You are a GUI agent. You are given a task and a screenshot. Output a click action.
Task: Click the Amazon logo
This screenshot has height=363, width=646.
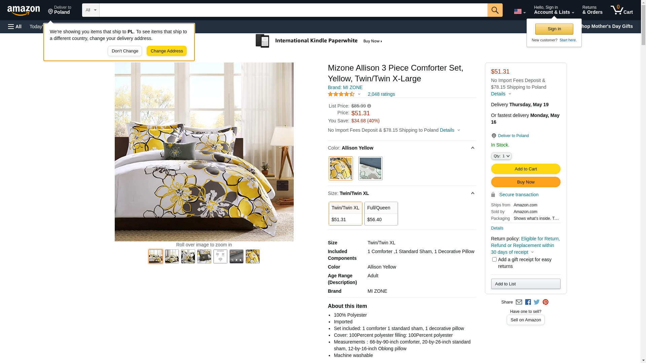click(x=24, y=10)
